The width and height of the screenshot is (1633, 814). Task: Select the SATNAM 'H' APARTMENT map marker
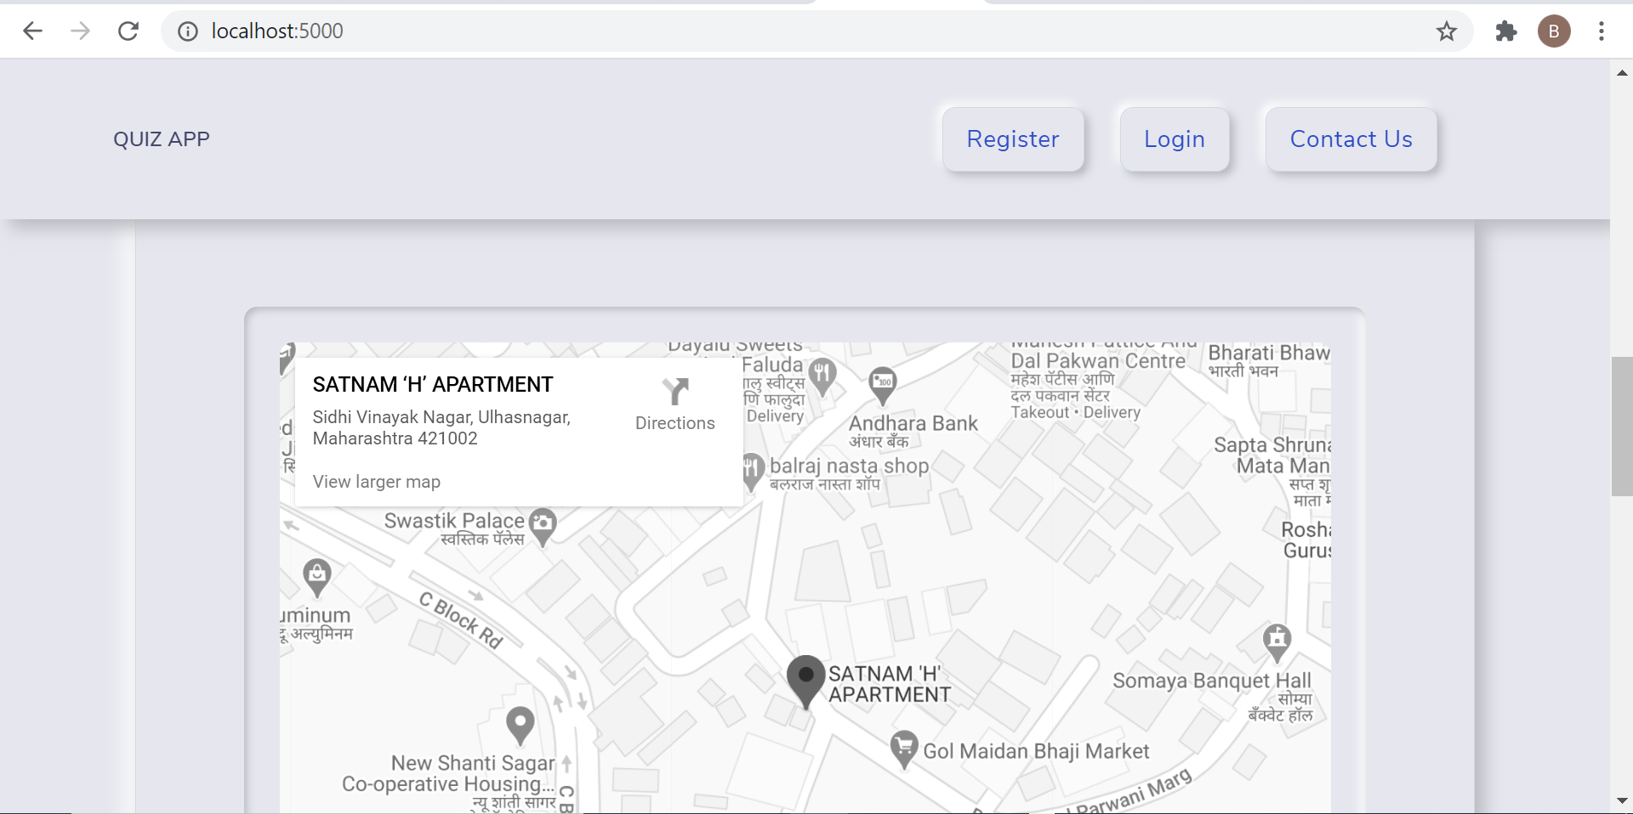click(x=805, y=676)
